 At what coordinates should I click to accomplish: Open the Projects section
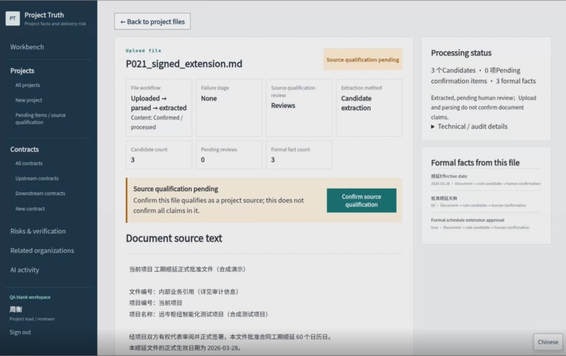pos(22,71)
